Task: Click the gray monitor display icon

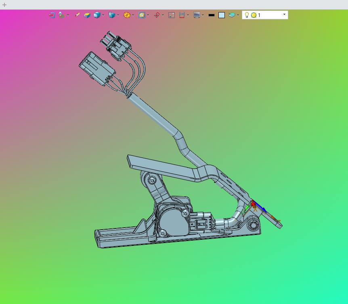Action: tap(197, 15)
